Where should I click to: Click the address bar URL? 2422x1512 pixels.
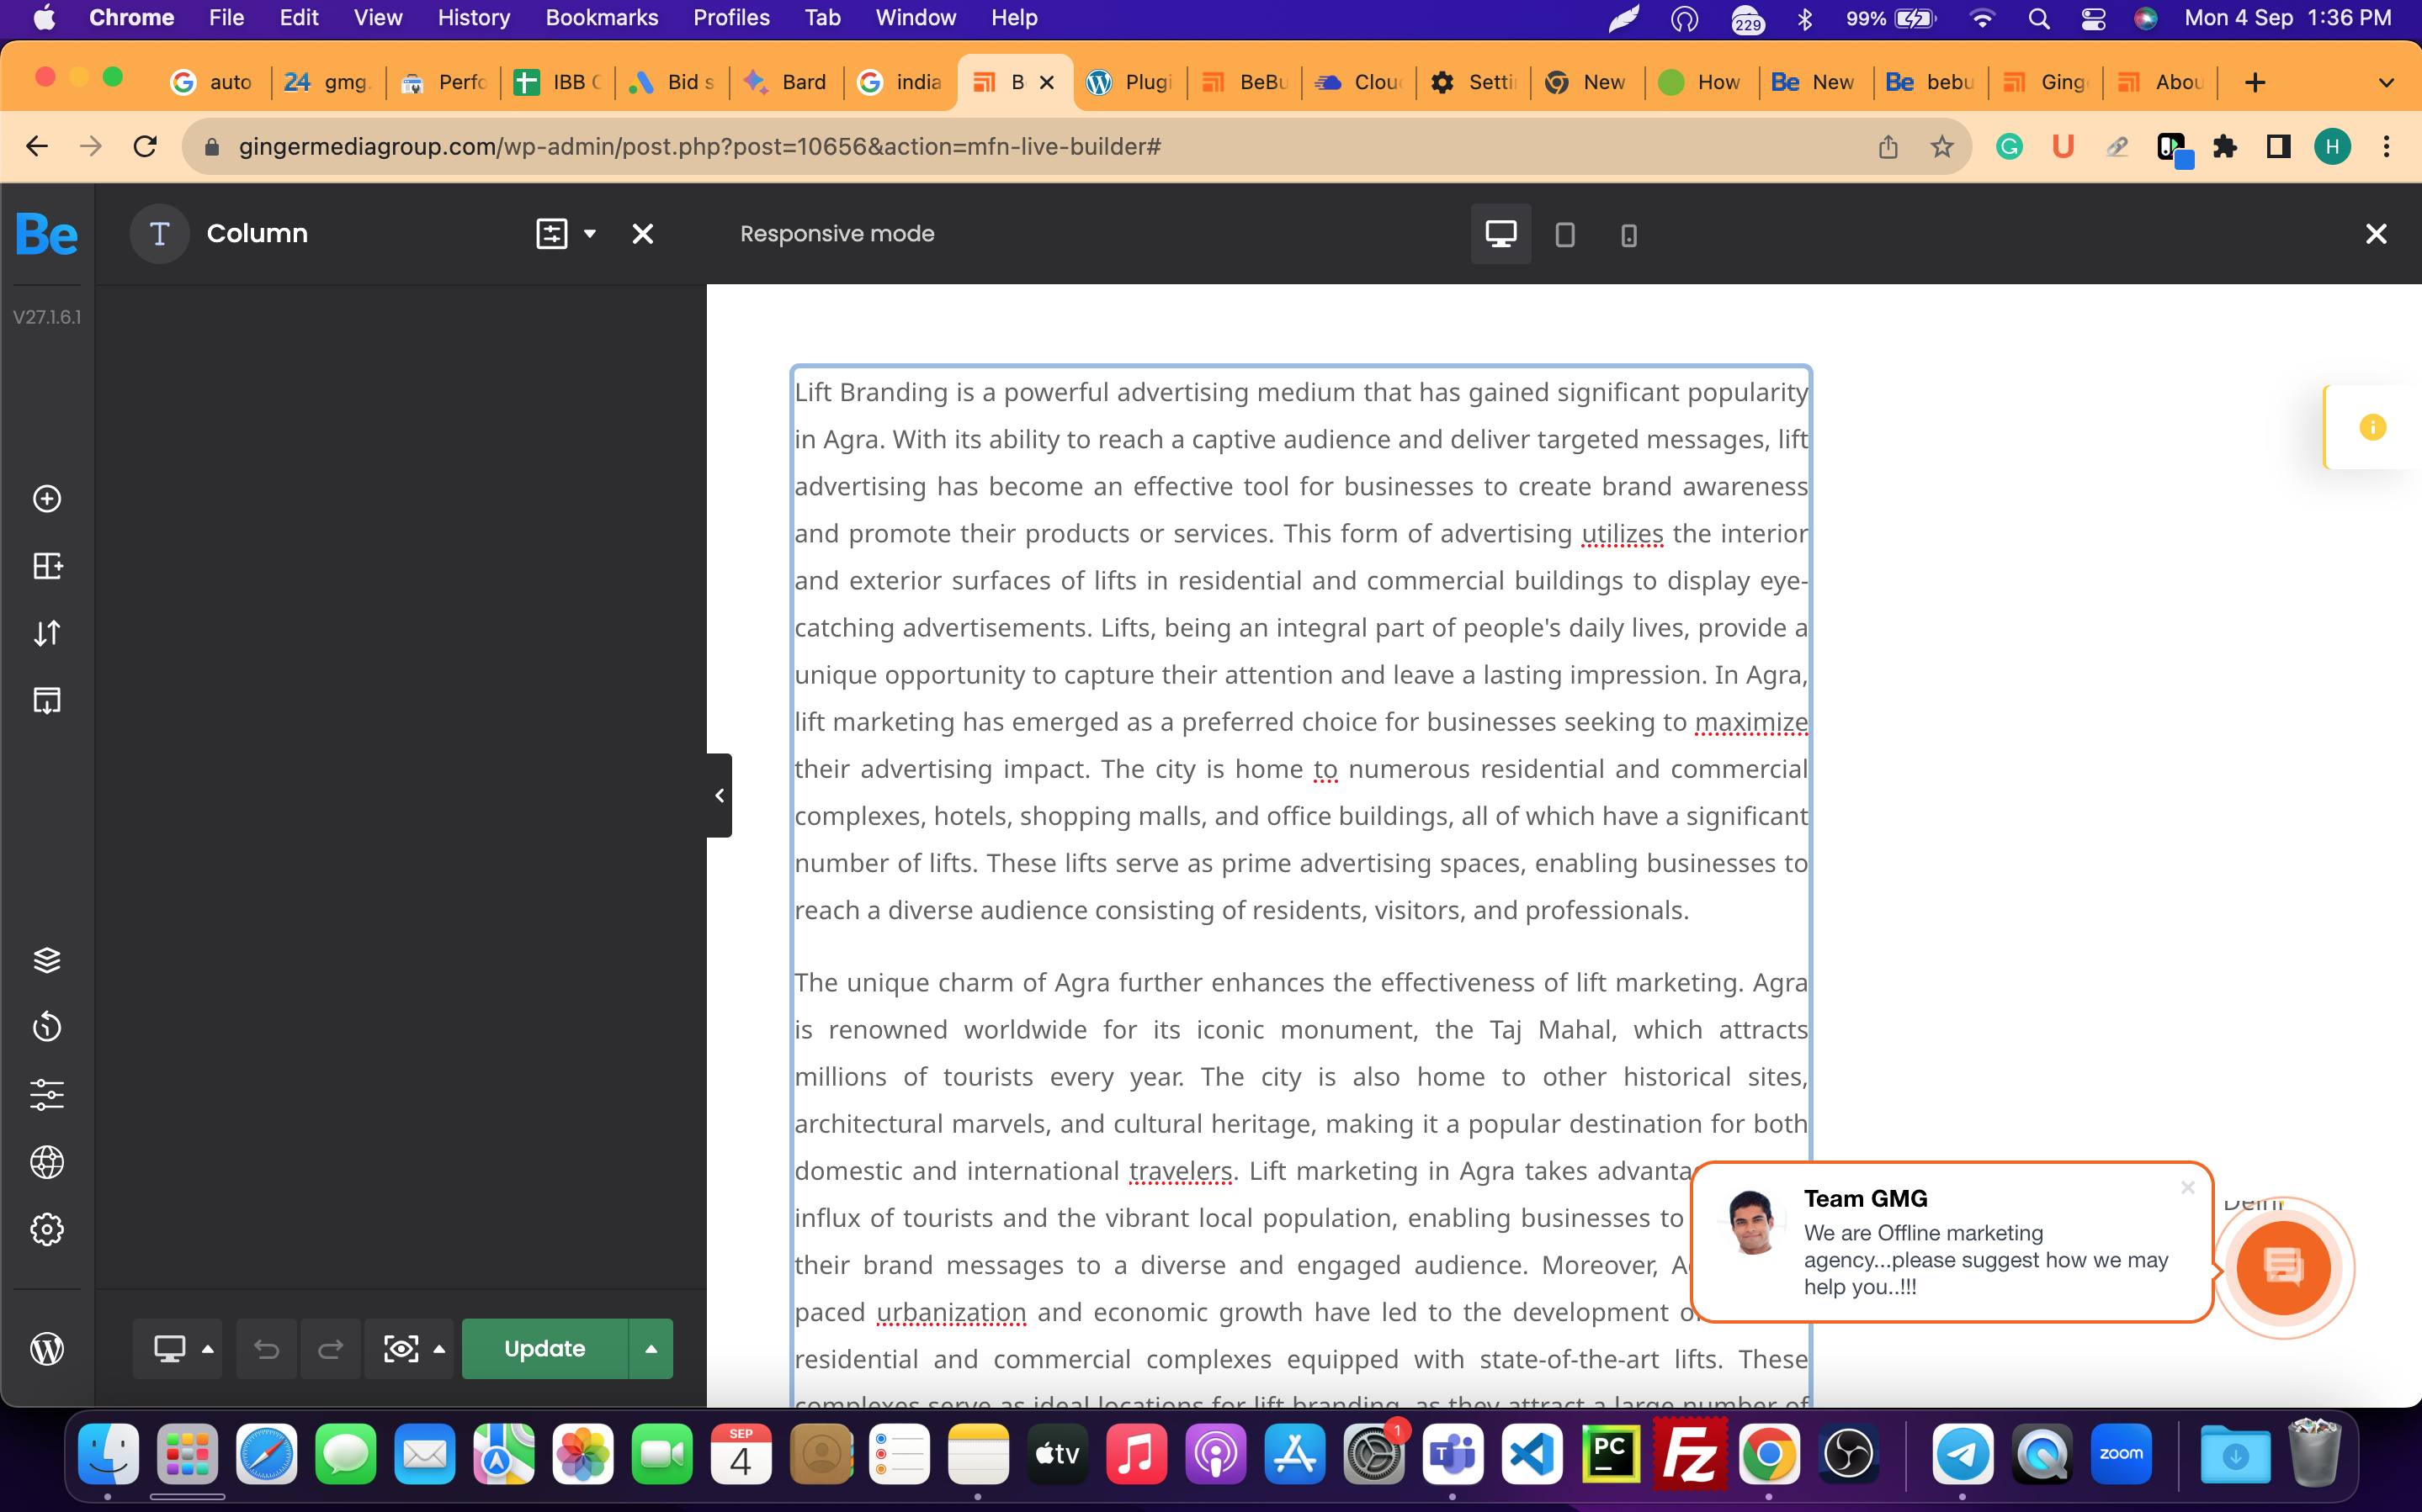tap(700, 147)
